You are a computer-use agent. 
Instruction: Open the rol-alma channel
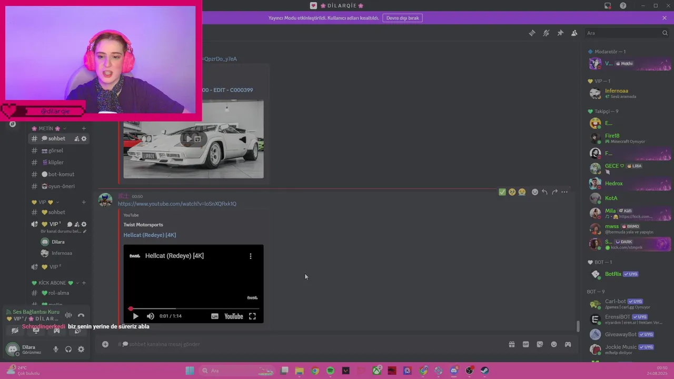click(59, 293)
